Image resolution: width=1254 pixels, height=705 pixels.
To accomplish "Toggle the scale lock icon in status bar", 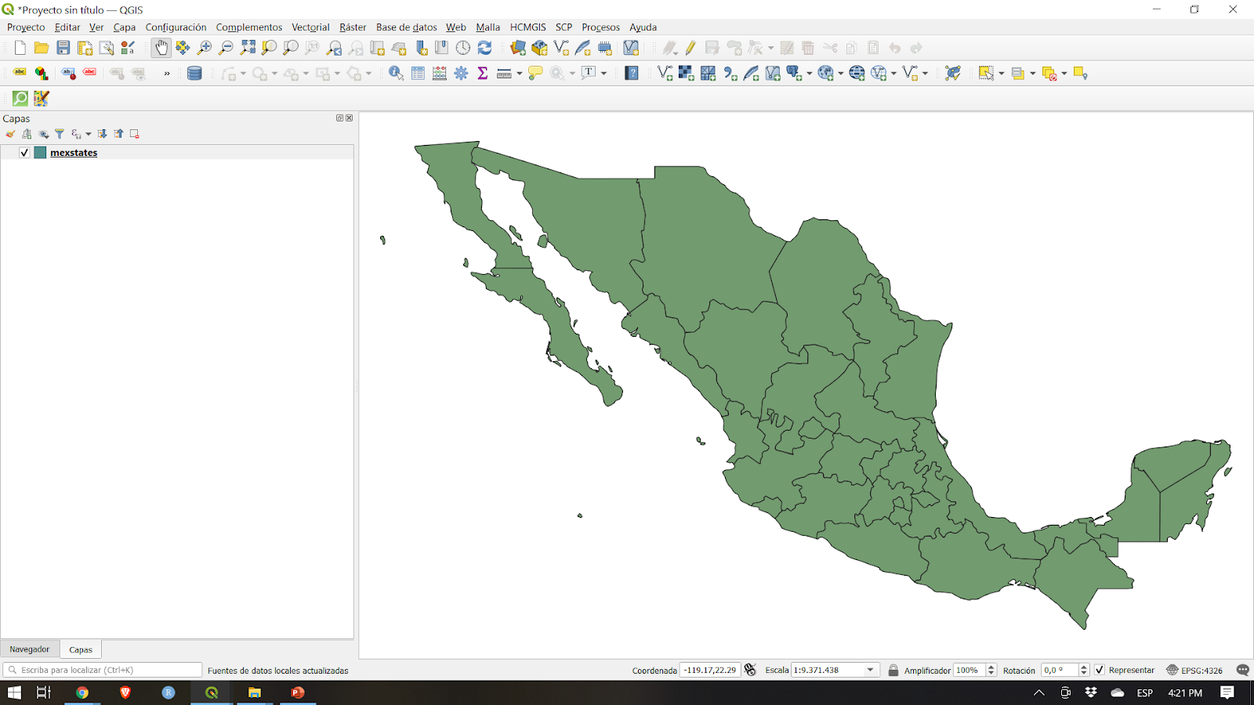I will (893, 670).
